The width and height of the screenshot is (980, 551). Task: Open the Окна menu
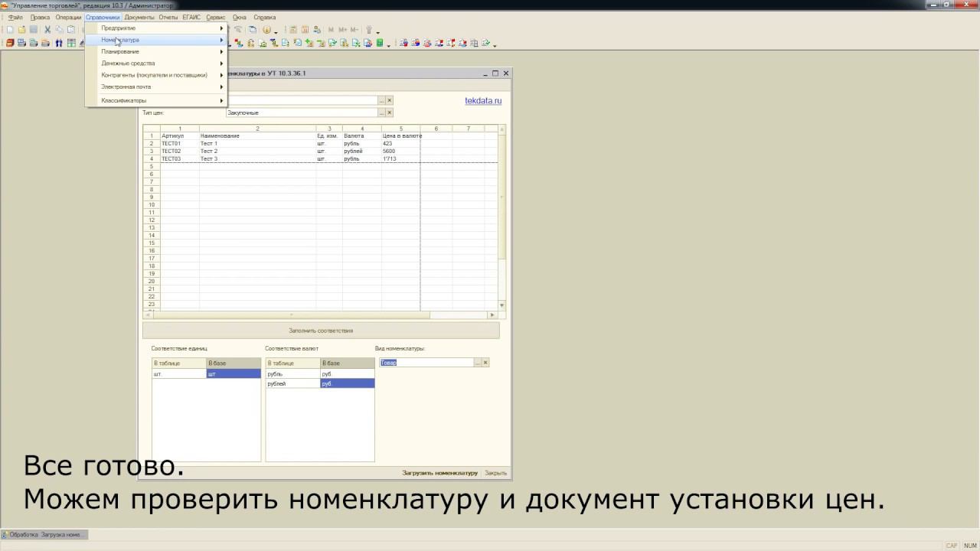tap(240, 17)
